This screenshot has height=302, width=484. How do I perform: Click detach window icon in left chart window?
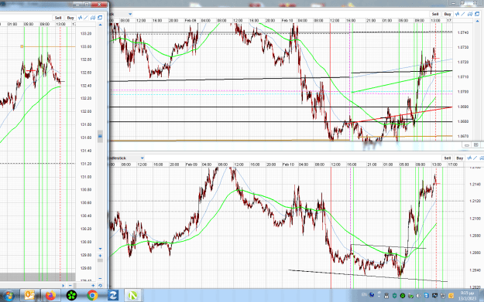pyautogui.click(x=100, y=18)
